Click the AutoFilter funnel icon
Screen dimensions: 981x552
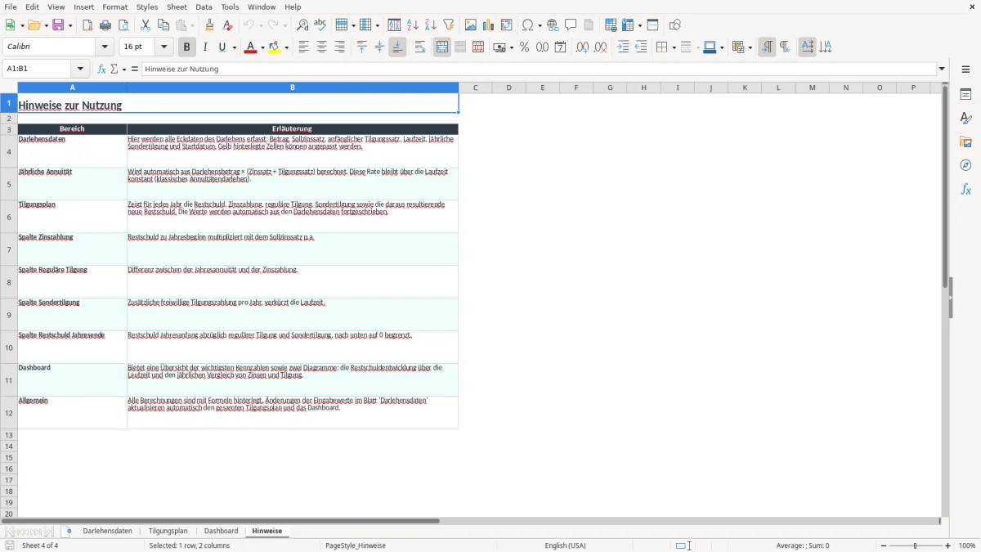coord(449,25)
